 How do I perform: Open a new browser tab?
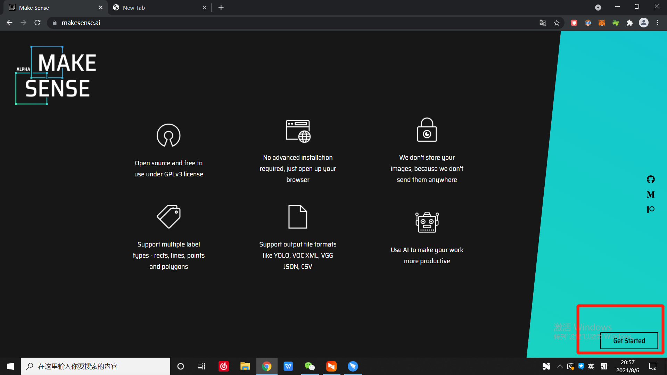click(x=221, y=8)
